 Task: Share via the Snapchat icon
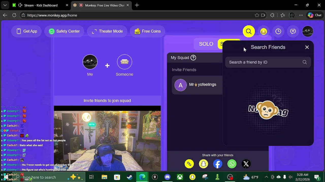click(x=203, y=164)
